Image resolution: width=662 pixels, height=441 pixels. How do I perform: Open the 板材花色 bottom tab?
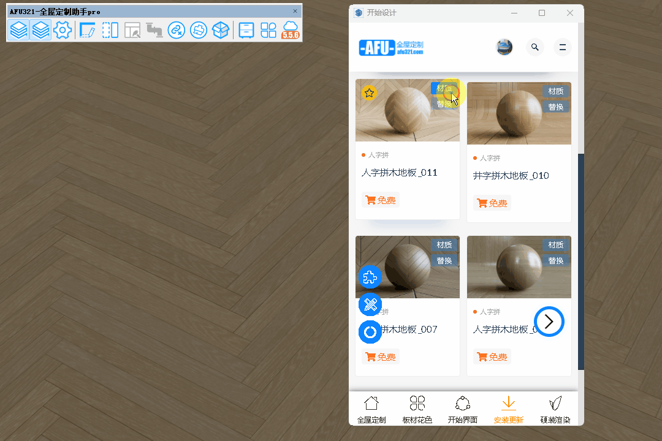tap(417, 409)
